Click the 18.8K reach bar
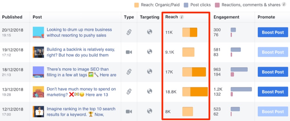This screenshot has width=290, height=121. point(195,92)
